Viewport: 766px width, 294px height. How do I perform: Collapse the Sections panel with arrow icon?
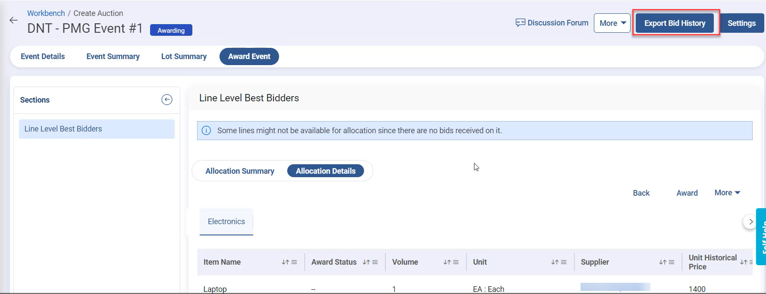[x=166, y=100]
